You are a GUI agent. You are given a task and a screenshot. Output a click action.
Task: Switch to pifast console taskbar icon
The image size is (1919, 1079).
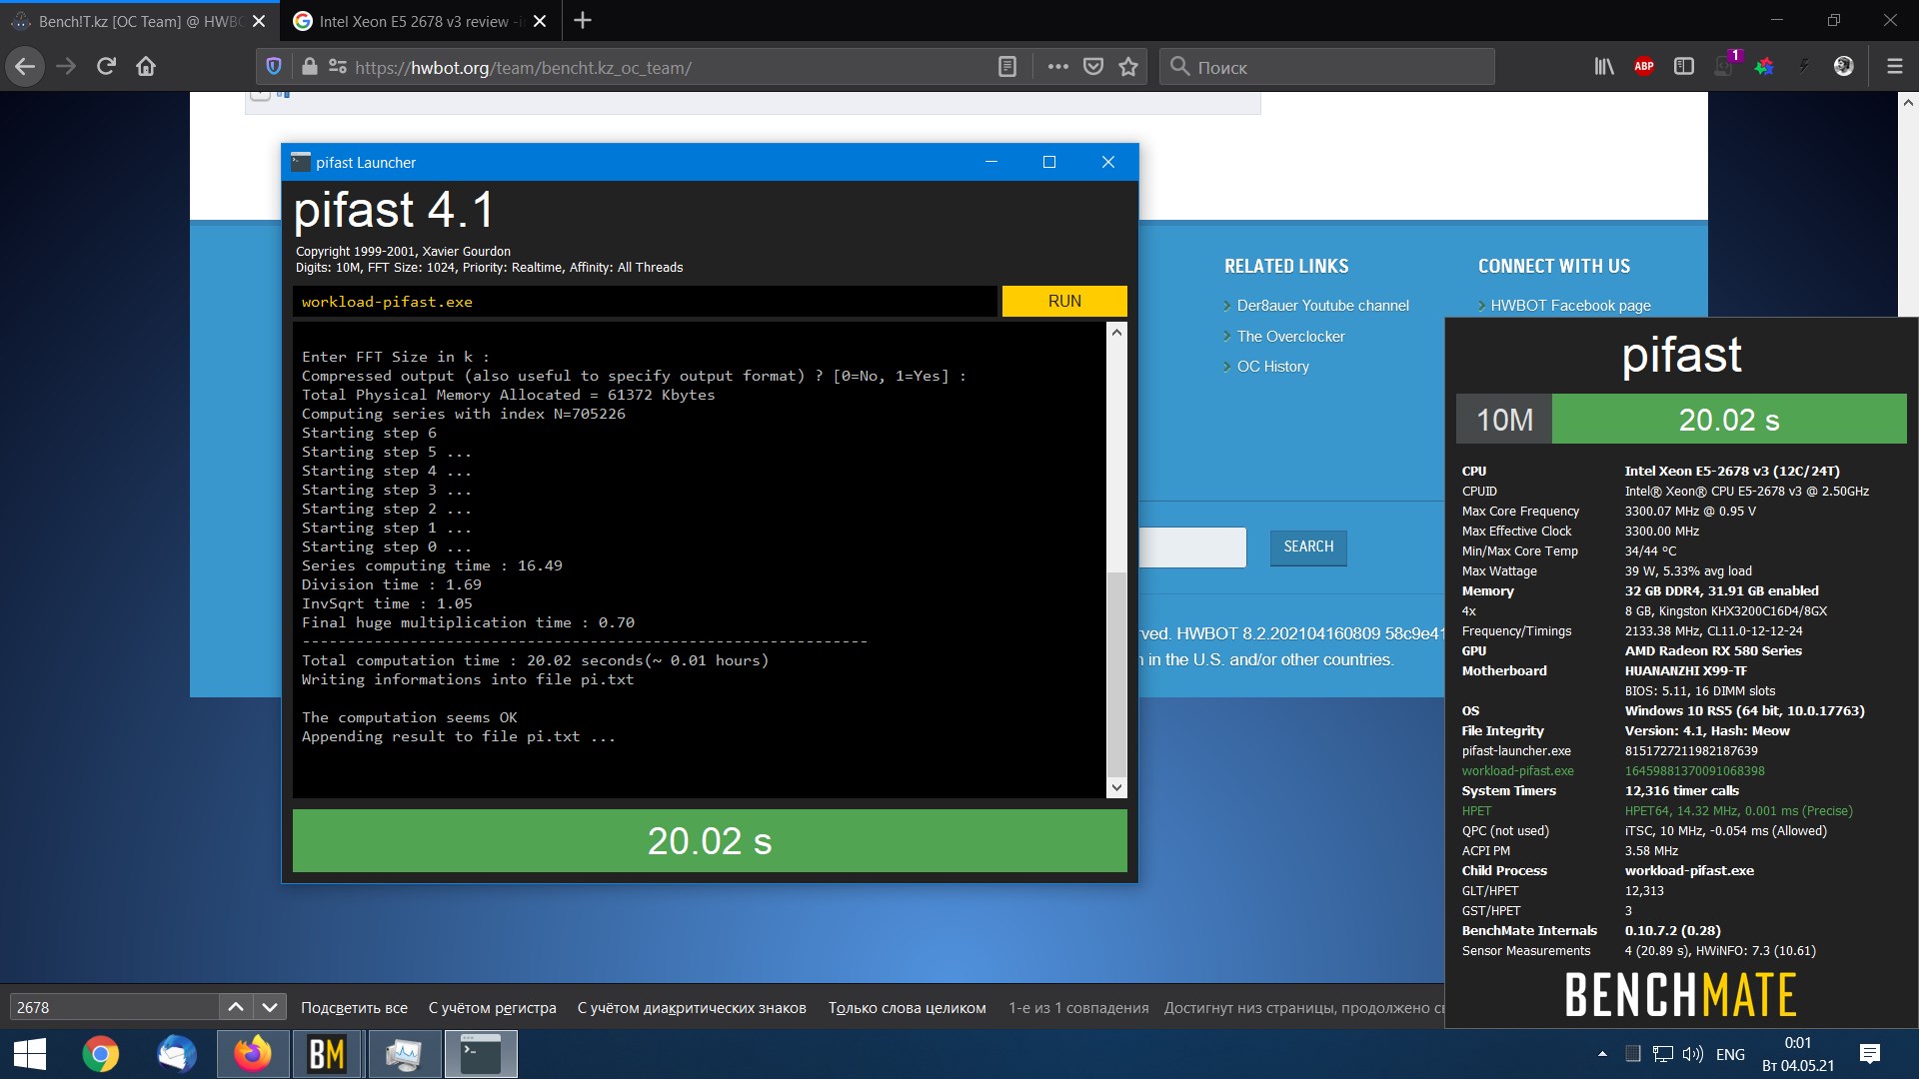click(481, 1055)
